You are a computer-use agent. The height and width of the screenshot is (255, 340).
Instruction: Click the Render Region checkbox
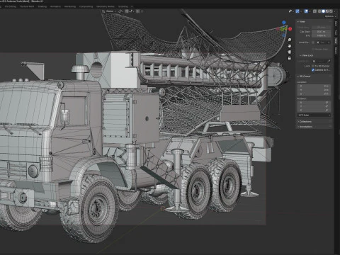click(313, 50)
